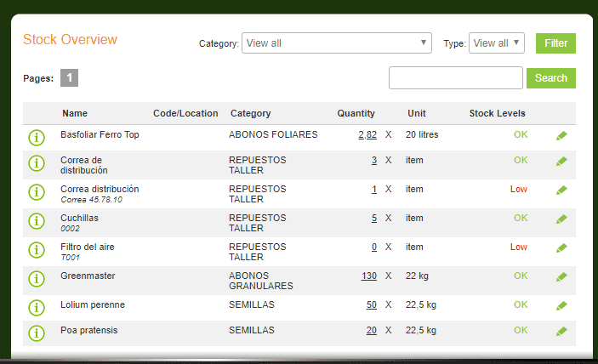This screenshot has height=364, width=598.
Task: Edit Greenmaster using pencil icon
Action: coord(561,277)
